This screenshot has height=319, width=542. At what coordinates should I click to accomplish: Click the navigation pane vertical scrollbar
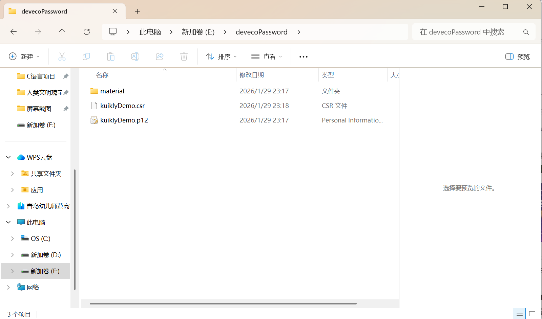[74, 229]
